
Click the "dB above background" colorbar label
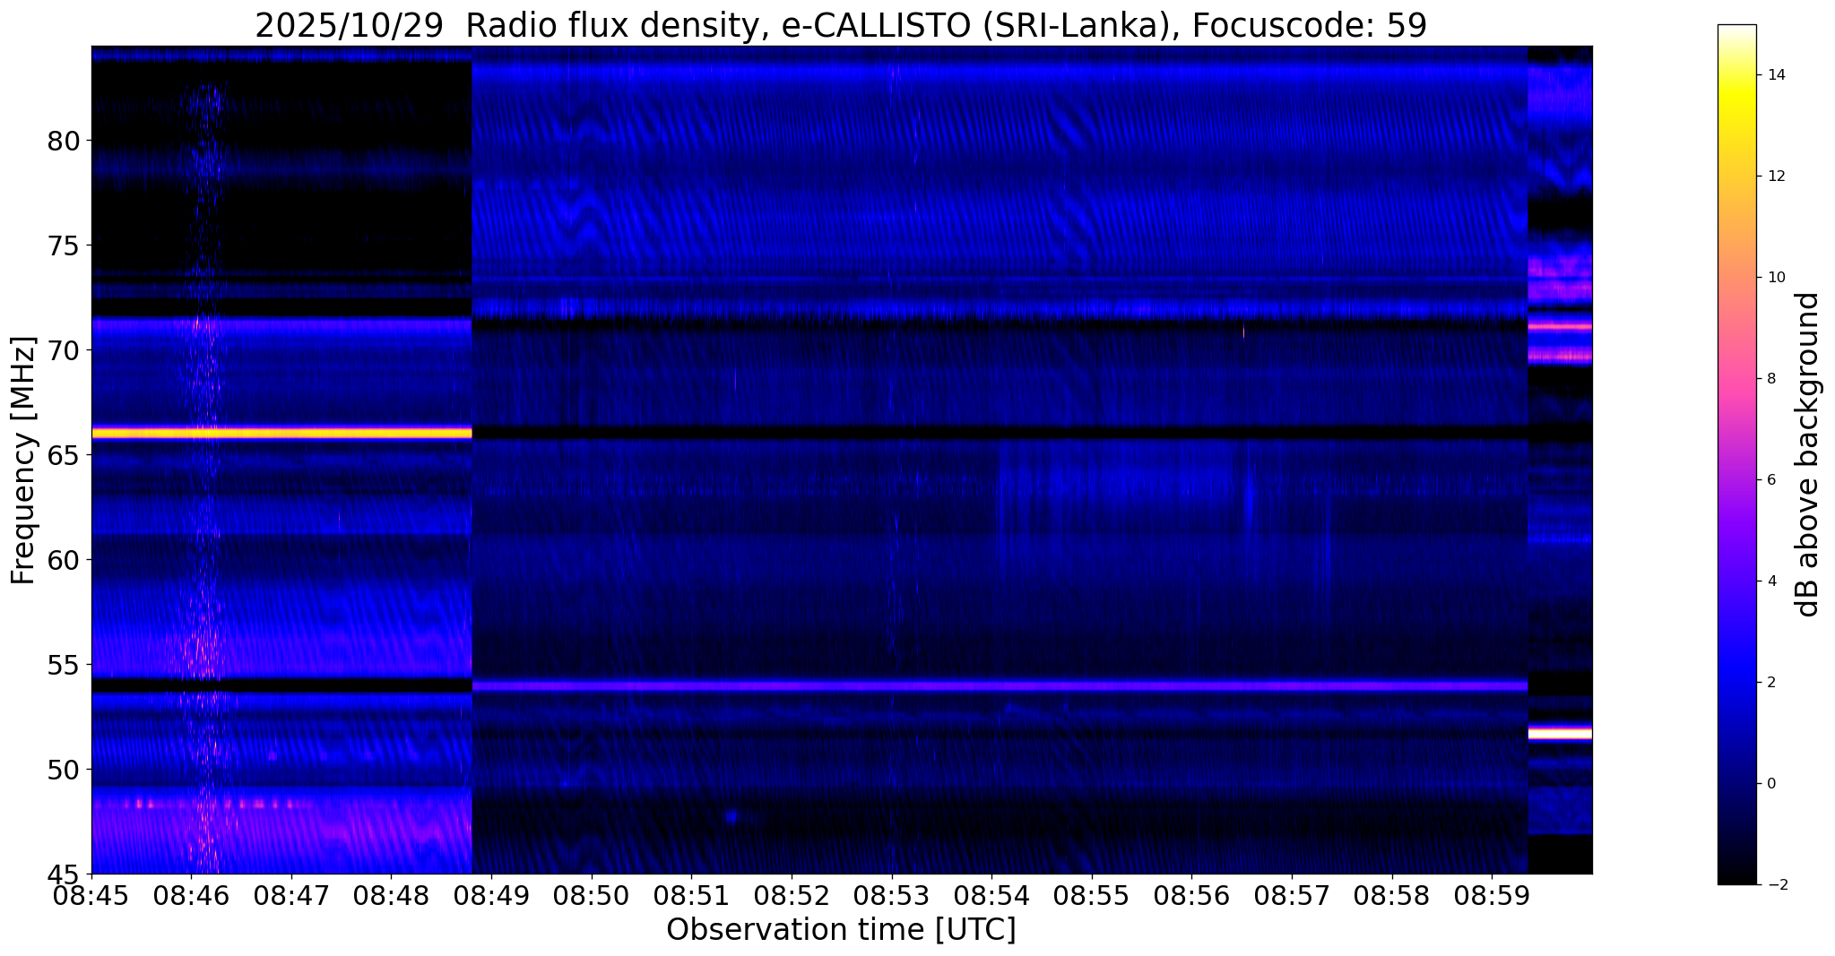(x=1808, y=454)
